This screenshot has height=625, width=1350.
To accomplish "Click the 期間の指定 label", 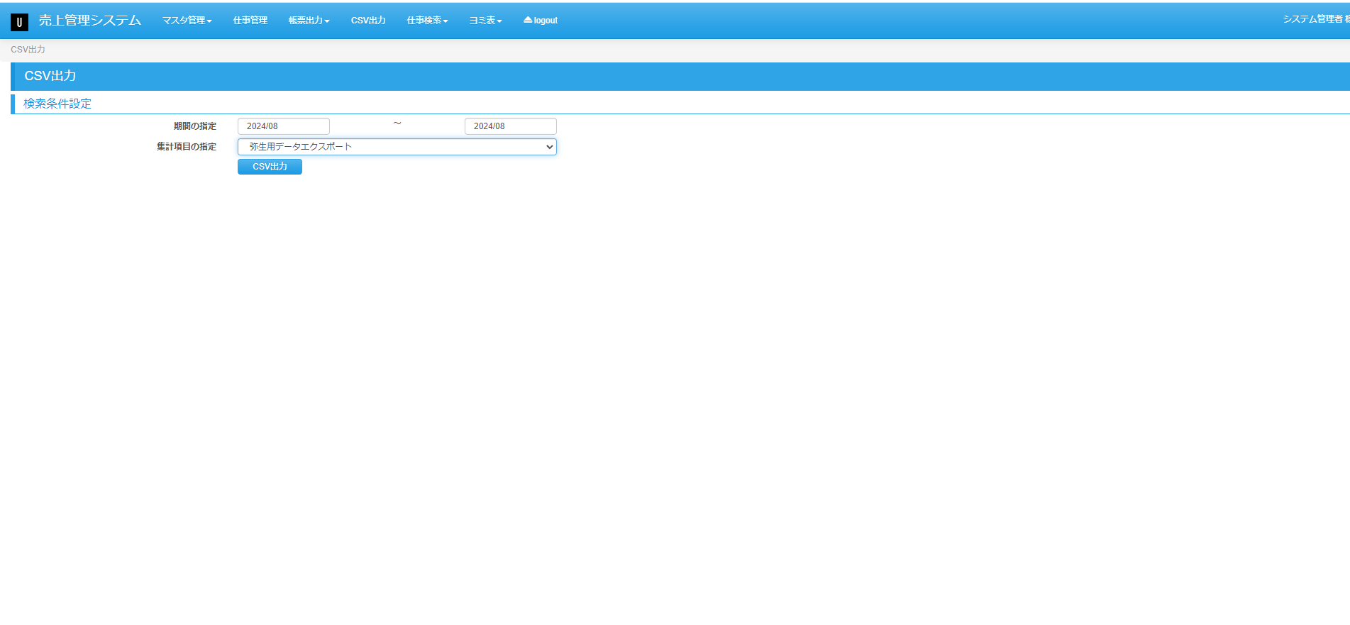I will (195, 126).
